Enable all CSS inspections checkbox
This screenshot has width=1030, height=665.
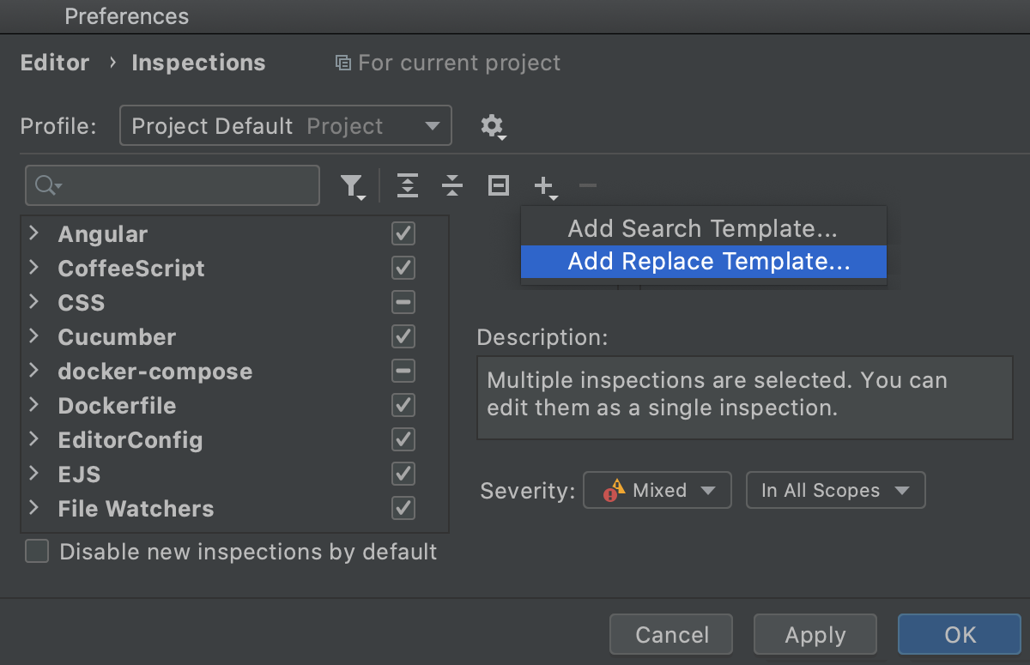pyautogui.click(x=403, y=302)
